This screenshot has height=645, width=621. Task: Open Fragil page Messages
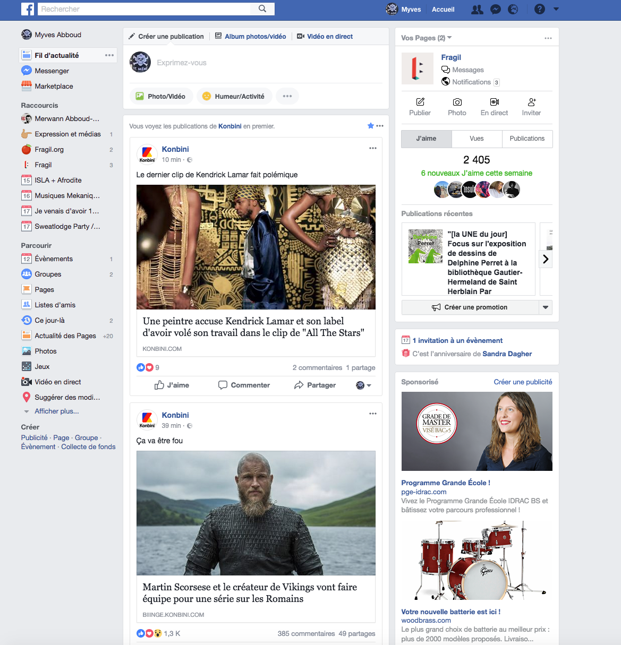point(463,70)
